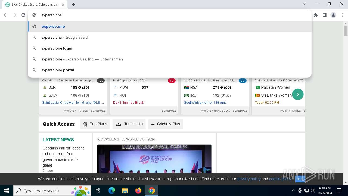Open the T20 World Cup 2024 image
The width and height of the screenshot is (348, 196).
(154, 159)
